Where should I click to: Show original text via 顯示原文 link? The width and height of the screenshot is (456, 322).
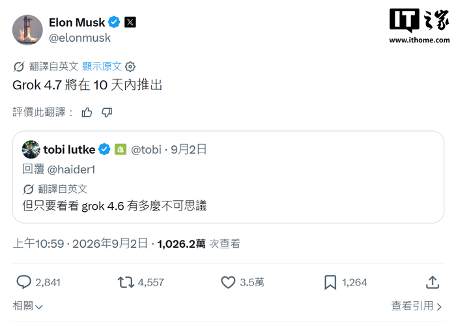point(102,66)
